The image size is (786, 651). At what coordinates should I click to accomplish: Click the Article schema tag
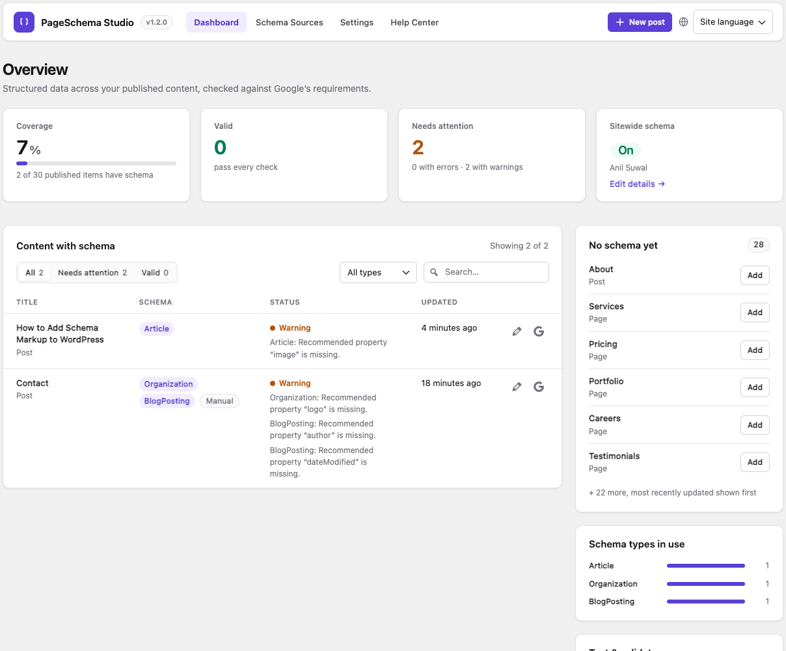point(157,329)
